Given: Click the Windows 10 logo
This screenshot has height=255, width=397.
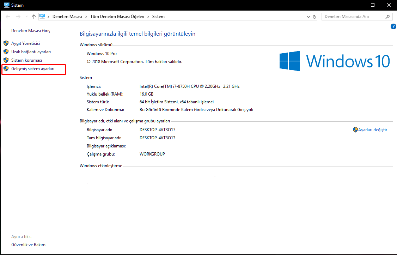Looking at the screenshot, I should (x=335, y=61).
